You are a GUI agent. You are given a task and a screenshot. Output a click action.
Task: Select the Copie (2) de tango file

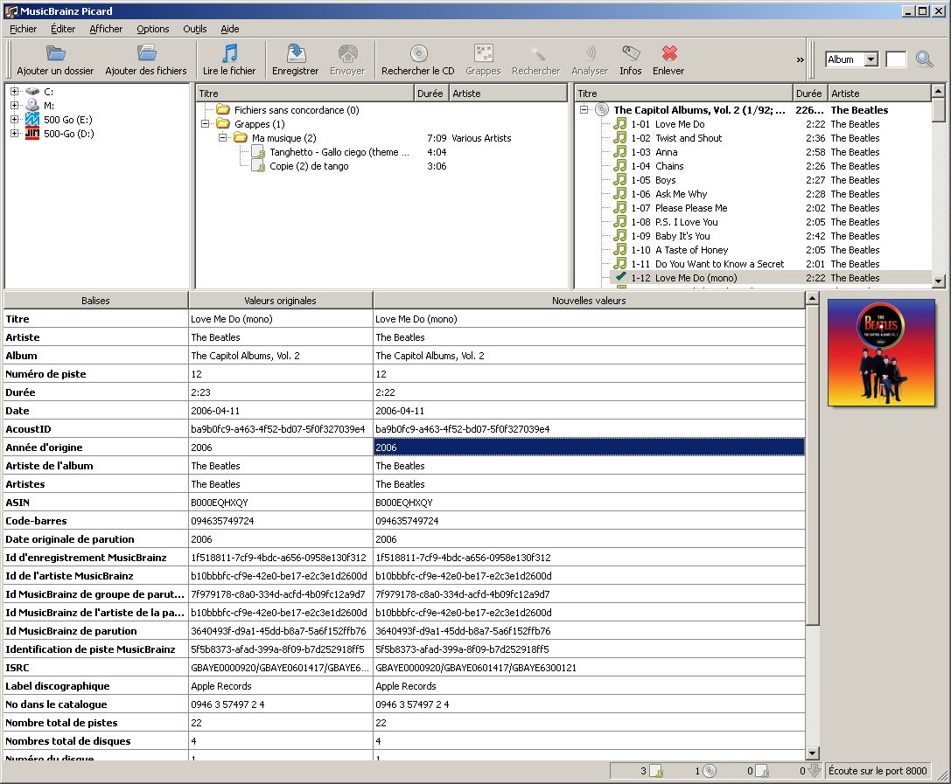(309, 165)
